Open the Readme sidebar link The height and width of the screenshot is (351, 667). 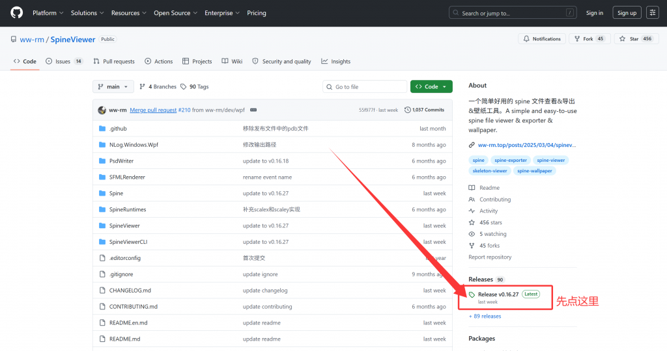pyautogui.click(x=484, y=188)
